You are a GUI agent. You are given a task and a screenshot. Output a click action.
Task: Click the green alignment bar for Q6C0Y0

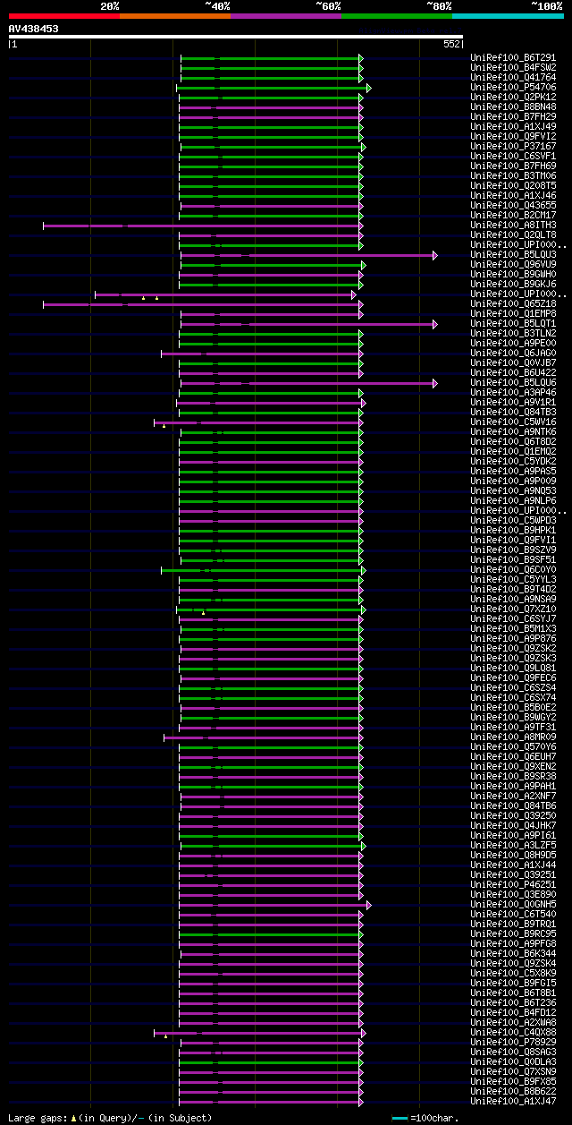[x=263, y=570]
